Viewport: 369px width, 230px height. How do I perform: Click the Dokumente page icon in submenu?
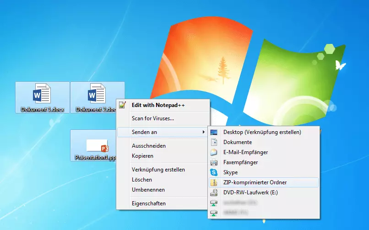tap(214, 142)
